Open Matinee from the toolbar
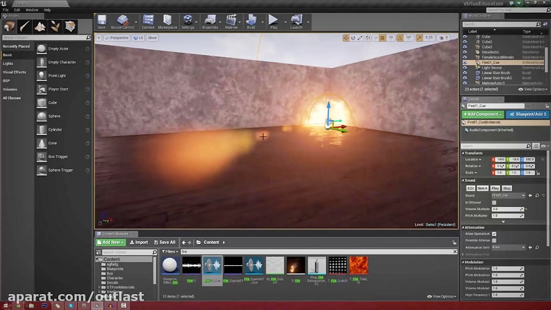Screen dimensions: 551x310 231,21
